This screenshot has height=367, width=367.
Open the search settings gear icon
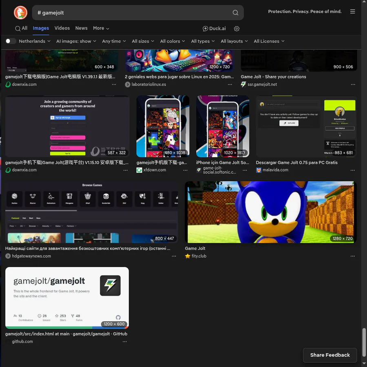(x=237, y=29)
